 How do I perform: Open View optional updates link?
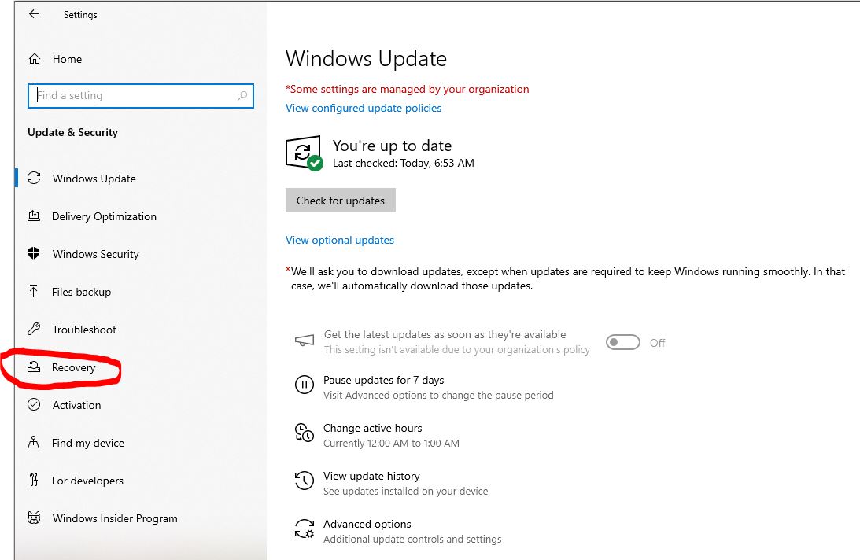pos(339,240)
